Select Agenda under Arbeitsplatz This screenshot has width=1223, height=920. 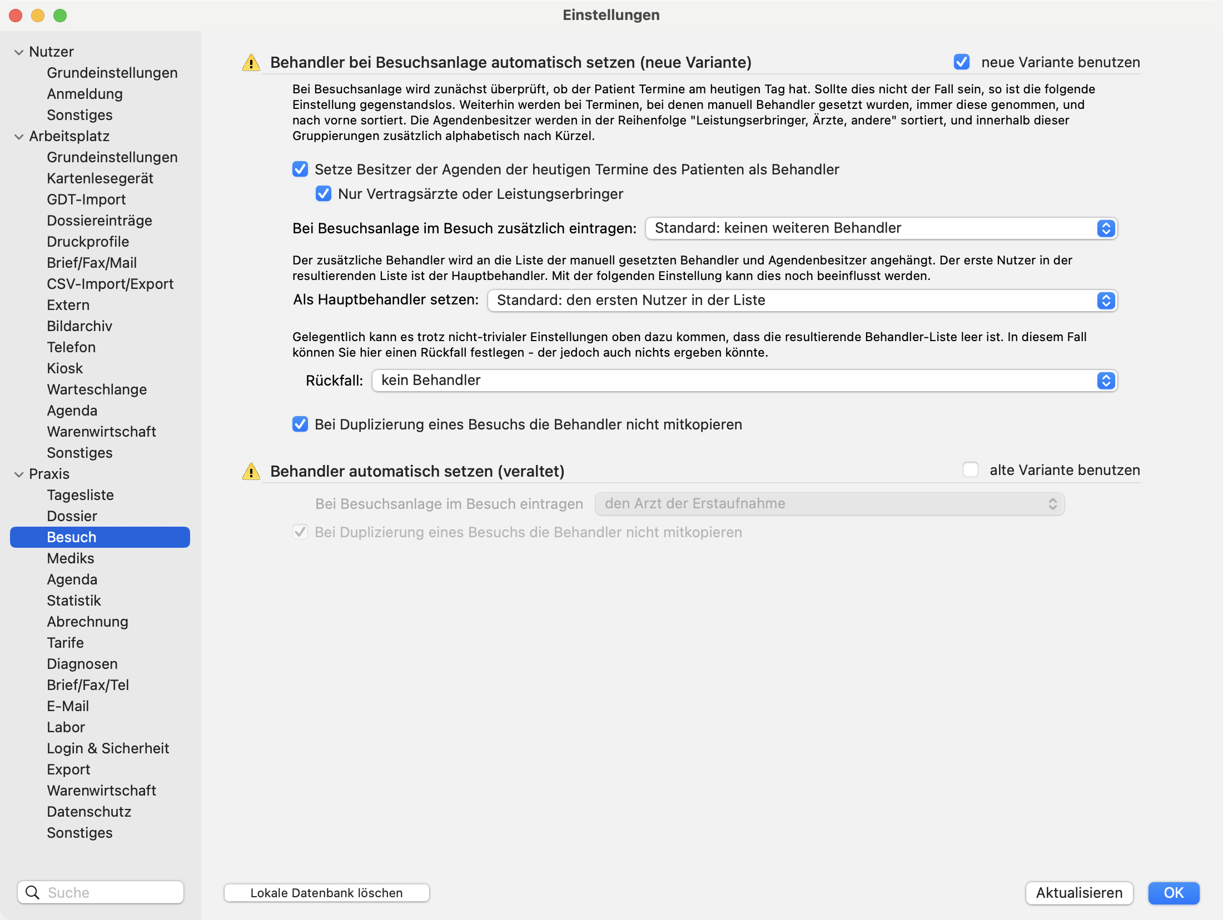pyautogui.click(x=72, y=411)
